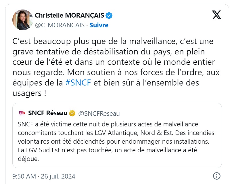Click the SNCF Réseau account name
This screenshot has width=234, height=184.
click(48, 113)
